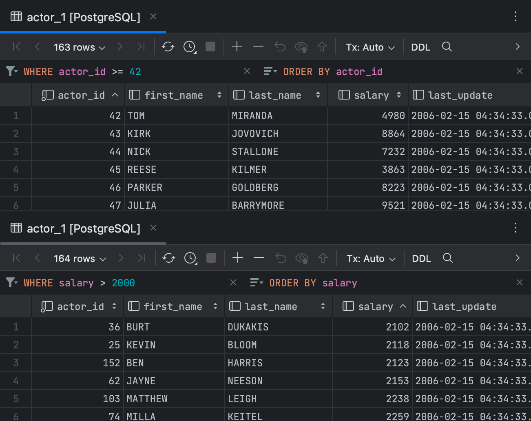This screenshot has width=531, height=421.
Task: Refresh the query results
Action: click(x=168, y=47)
